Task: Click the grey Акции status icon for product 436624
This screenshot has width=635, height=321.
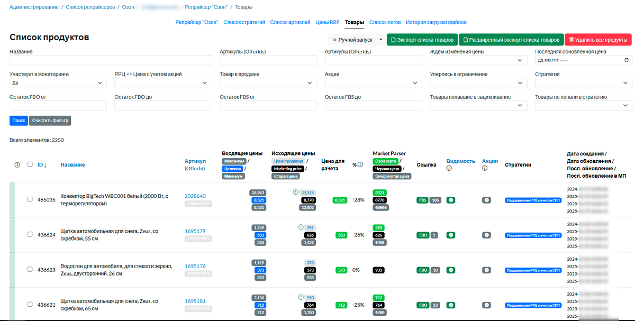Action: pyautogui.click(x=486, y=234)
